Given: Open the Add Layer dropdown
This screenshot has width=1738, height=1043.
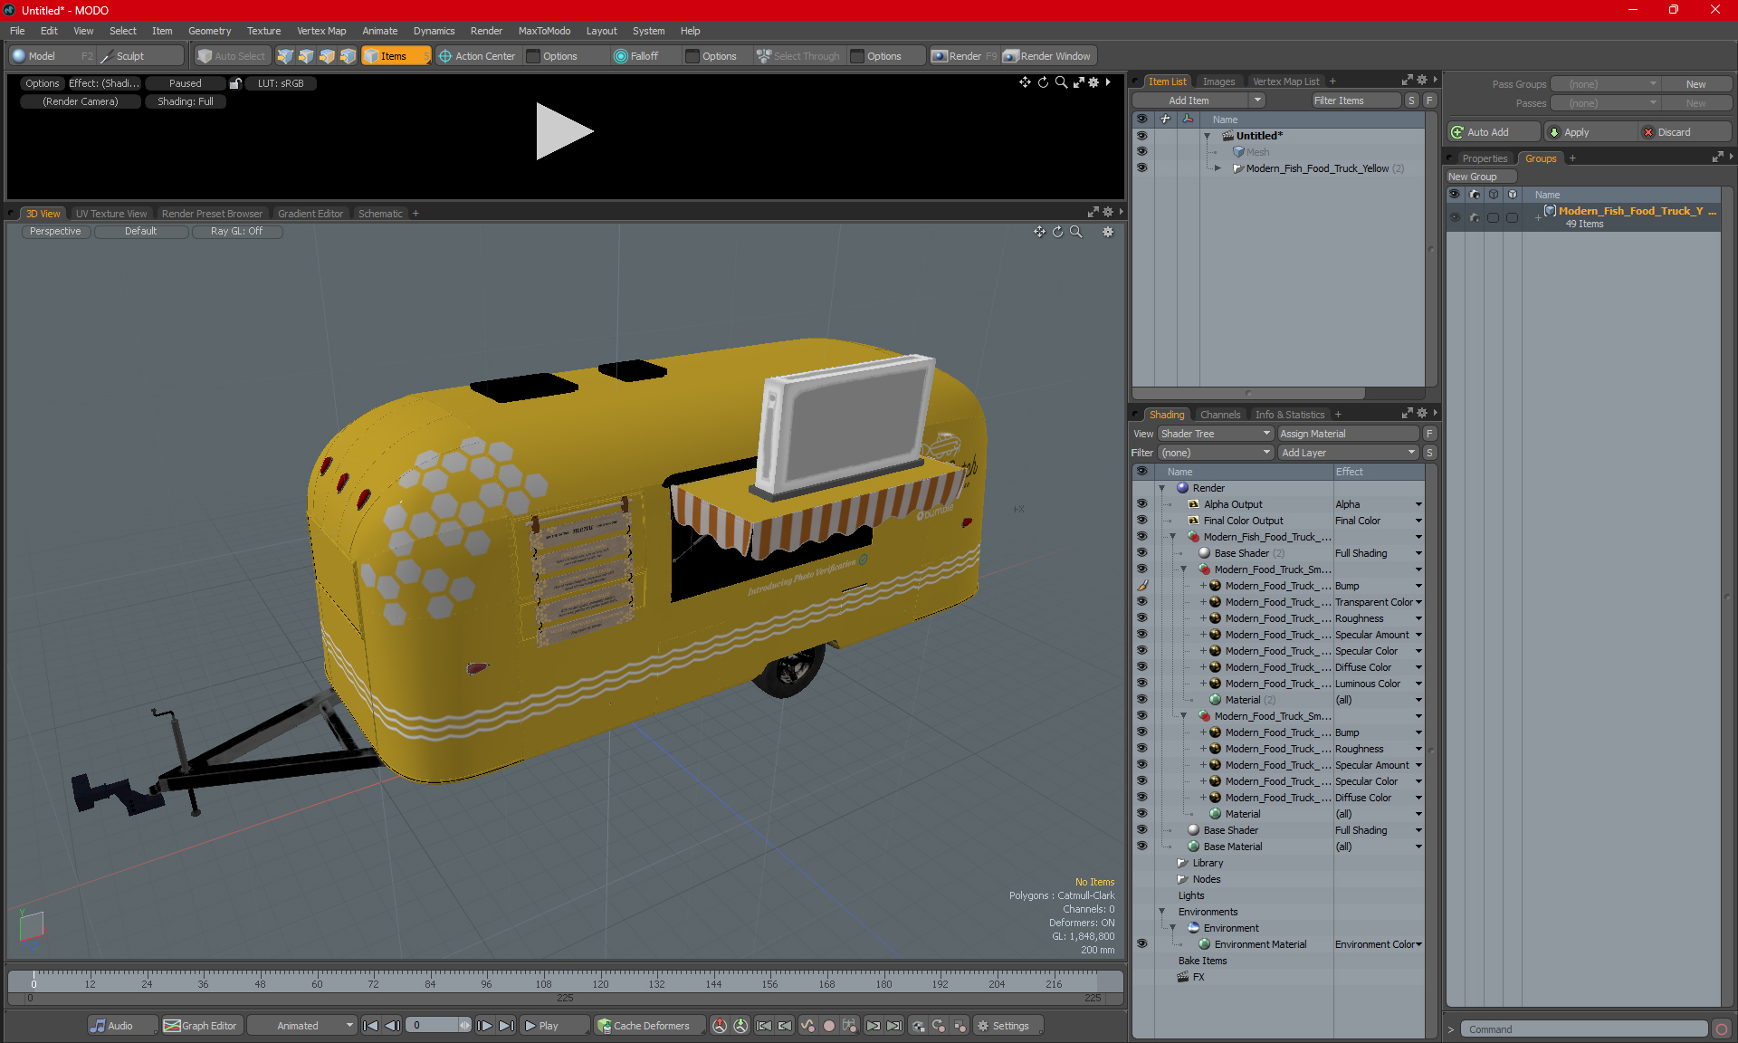Looking at the screenshot, I should 1348,453.
